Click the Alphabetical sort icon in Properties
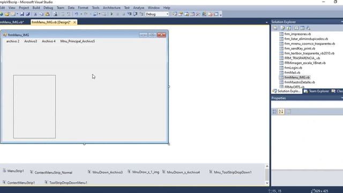The height and width of the screenshot is (193, 343). click(281, 112)
